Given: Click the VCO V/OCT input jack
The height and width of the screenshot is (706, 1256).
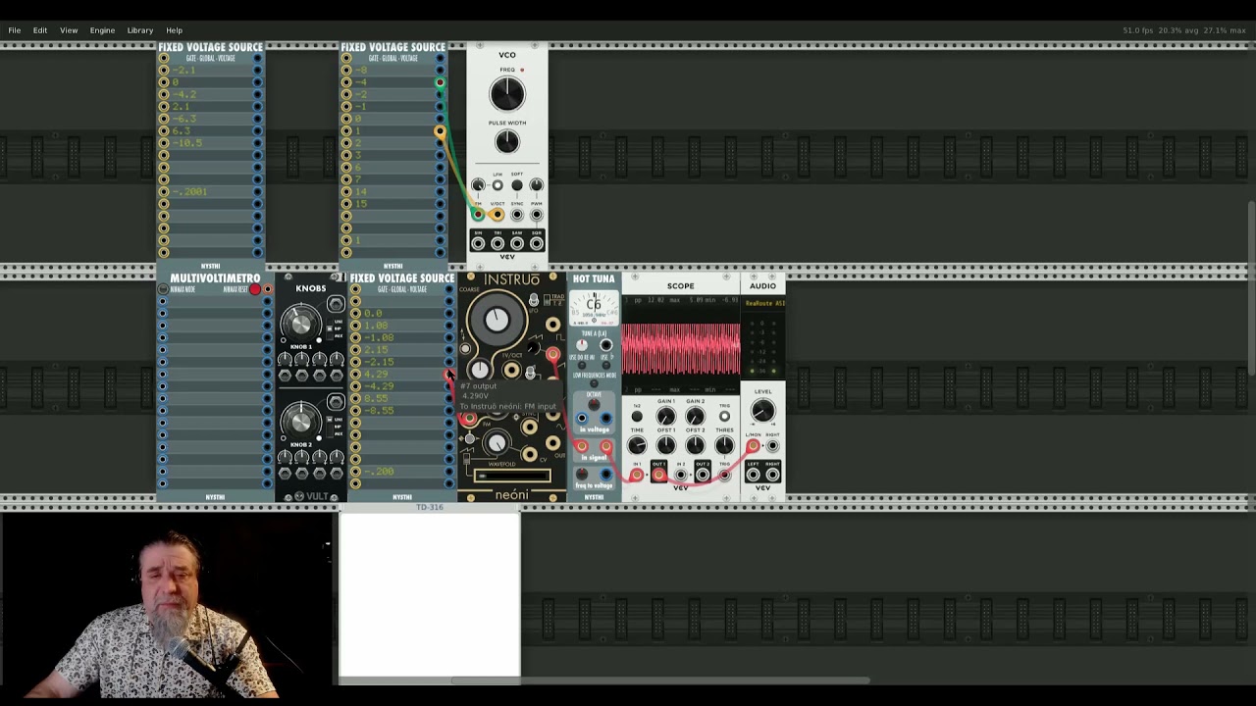Looking at the screenshot, I should click(497, 214).
